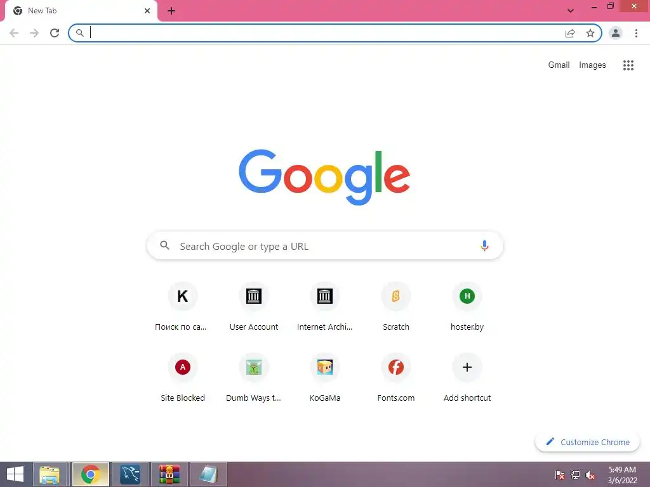Open the profile avatar button

[x=616, y=33]
